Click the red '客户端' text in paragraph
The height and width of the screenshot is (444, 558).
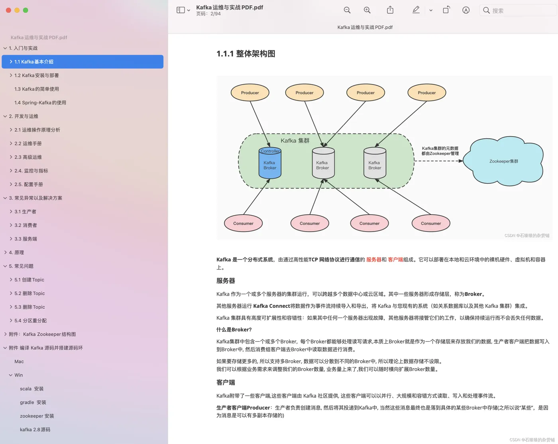pyautogui.click(x=395, y=259)
